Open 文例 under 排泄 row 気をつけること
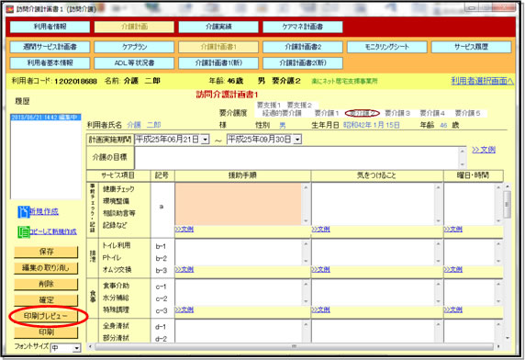Image resolution: width=525 pixels, height=360 pixels. [320, 270]
